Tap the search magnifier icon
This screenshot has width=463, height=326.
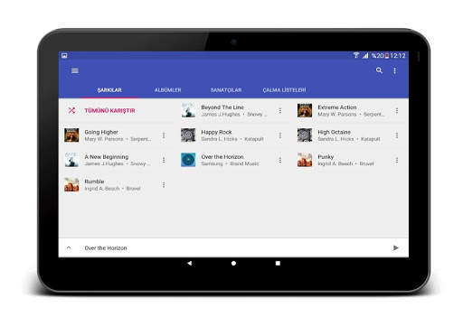[379, 70]
